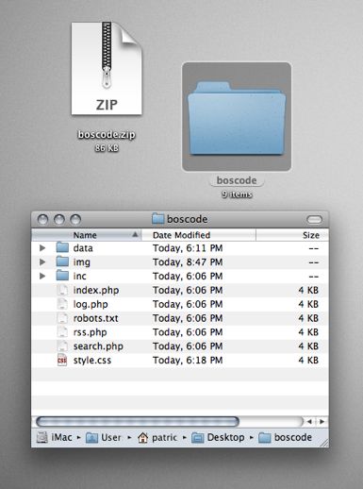Select the boscode.zip archive icon
Viewport: 363px width, 489px height.
pyautogui.click(x=107, y=68)
